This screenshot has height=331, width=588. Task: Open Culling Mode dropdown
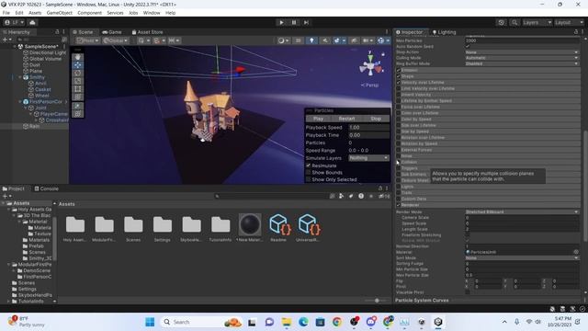point(522,58)
